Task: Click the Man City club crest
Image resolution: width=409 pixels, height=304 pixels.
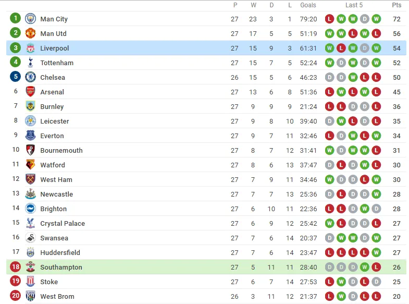Action: [31, 19]
